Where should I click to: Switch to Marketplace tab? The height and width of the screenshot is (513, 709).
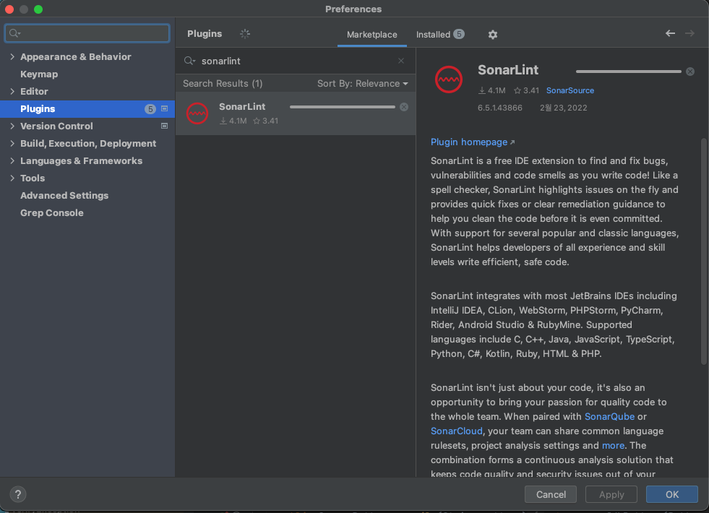(x=371, y=35)
